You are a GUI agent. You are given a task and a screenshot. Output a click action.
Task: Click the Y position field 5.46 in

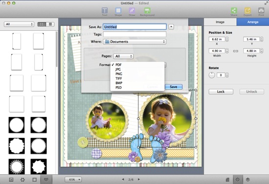251,39
